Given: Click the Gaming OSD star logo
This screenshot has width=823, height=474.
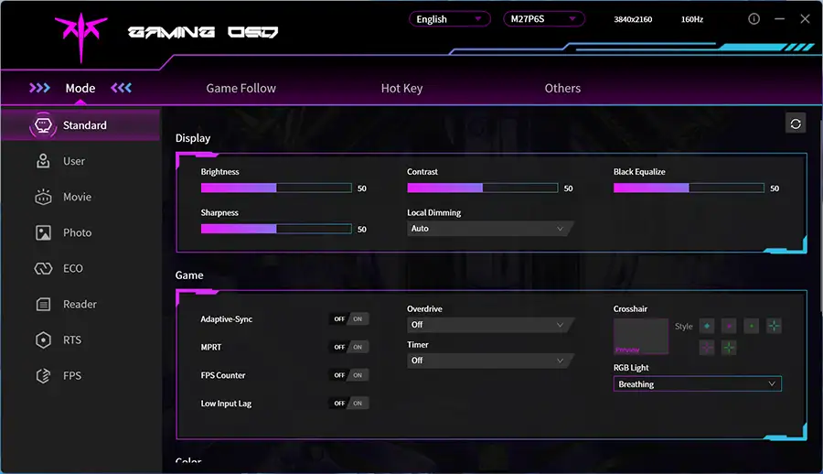Looking at the screenshot, I should point(80,37).
